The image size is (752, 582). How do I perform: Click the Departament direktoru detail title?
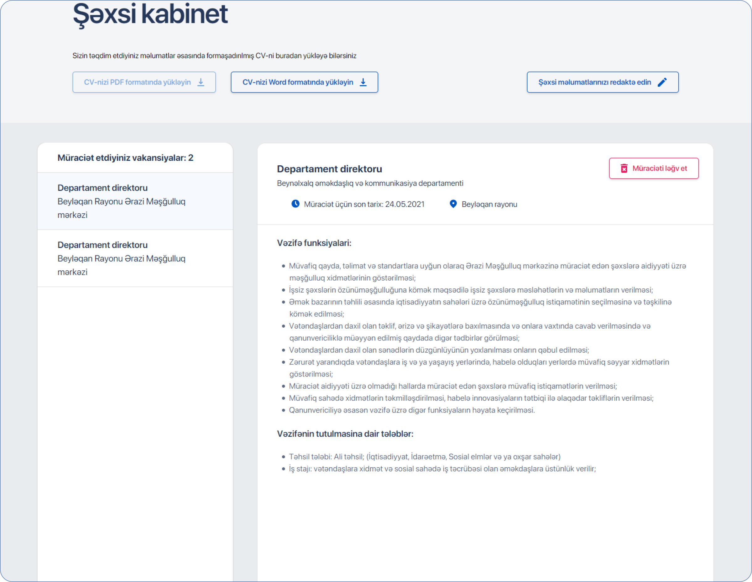coord(329,169)
